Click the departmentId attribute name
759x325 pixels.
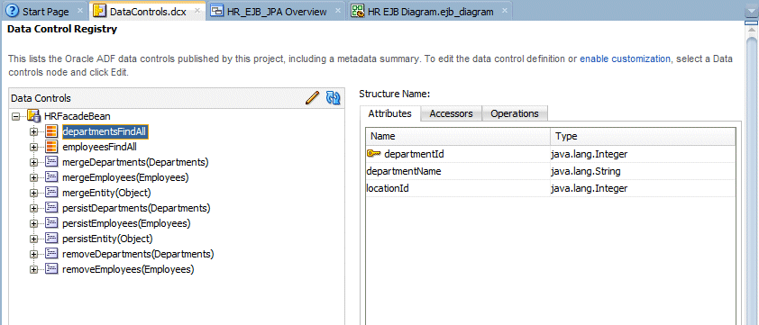click(x=414, y=154)
